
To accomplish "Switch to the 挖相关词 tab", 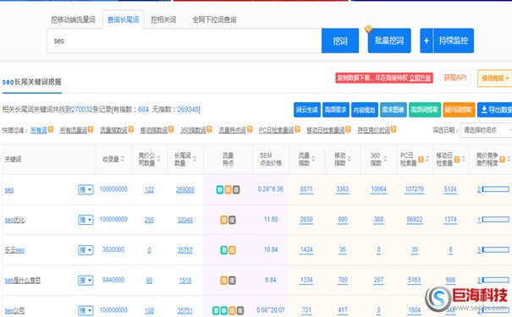I will point(163,19).
